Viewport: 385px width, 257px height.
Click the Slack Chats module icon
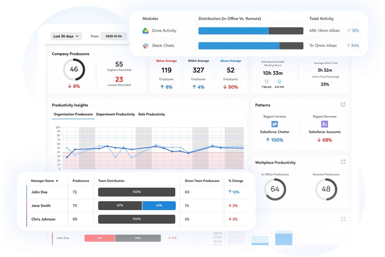(145, 46)
